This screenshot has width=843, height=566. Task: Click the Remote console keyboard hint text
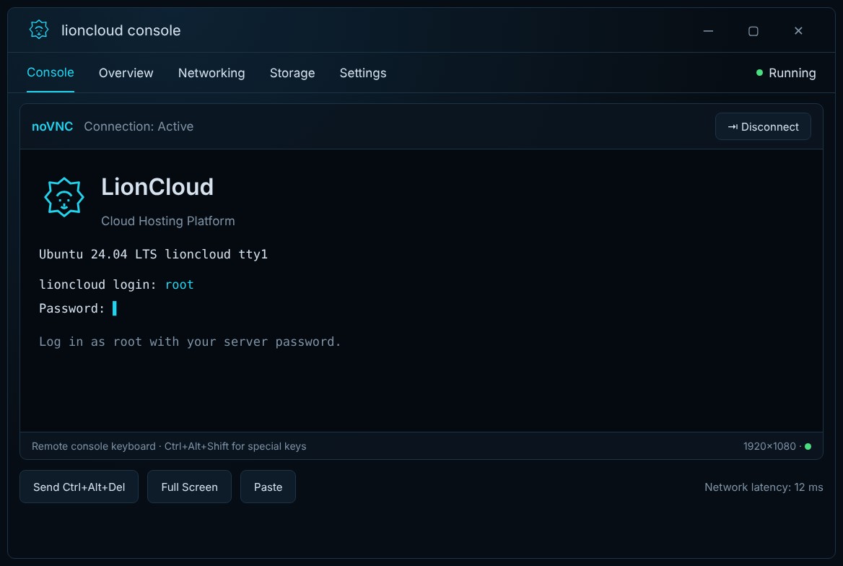[169, 446]
